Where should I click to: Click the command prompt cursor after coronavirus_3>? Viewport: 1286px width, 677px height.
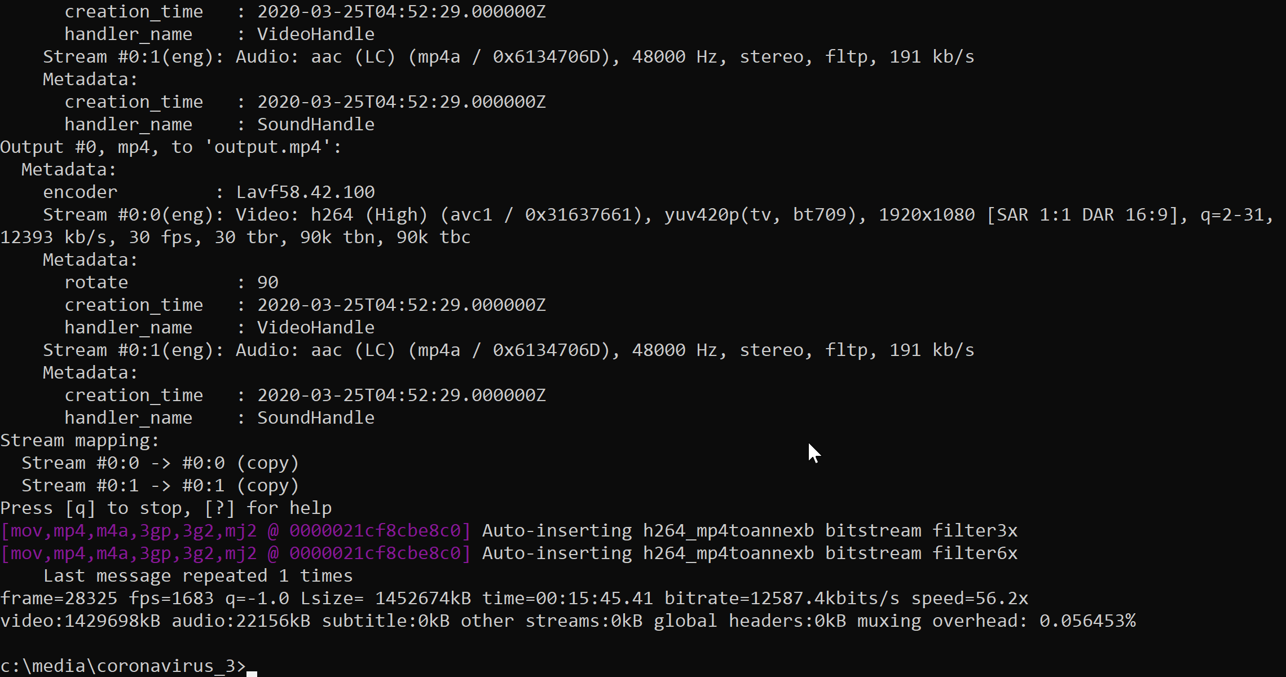[252, 673]
